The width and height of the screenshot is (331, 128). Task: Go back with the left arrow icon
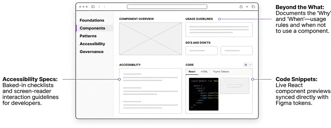[99, 7]
